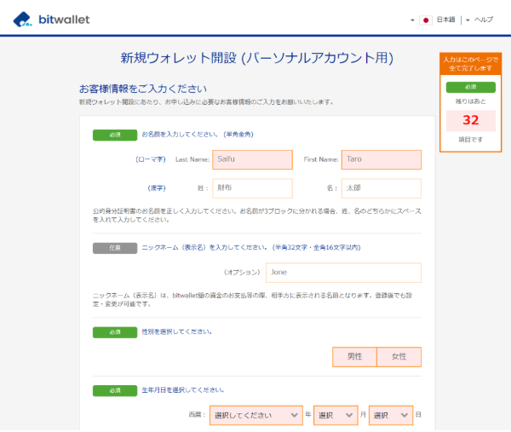Click the remaining items counter 32

[471, 120]
